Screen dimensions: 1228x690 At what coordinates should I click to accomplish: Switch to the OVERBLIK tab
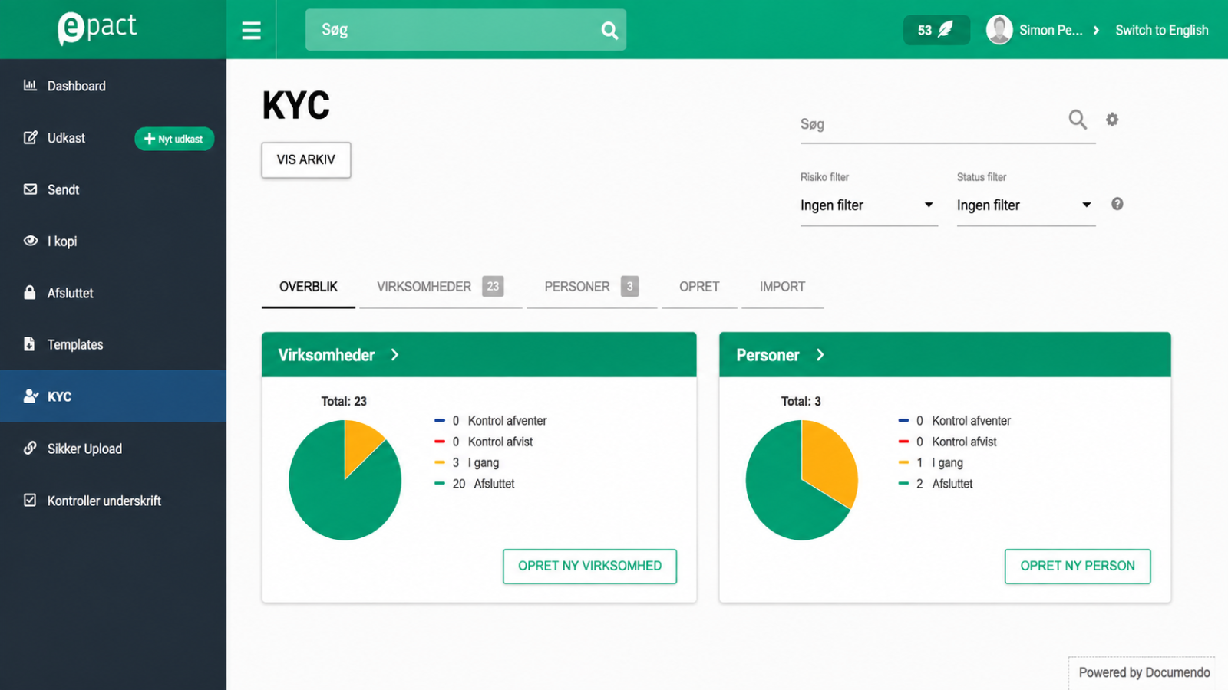click(309, 287)
